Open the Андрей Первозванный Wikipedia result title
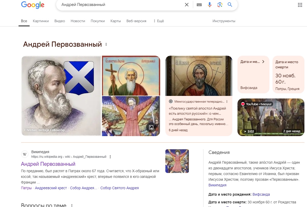 pos(48,164)
